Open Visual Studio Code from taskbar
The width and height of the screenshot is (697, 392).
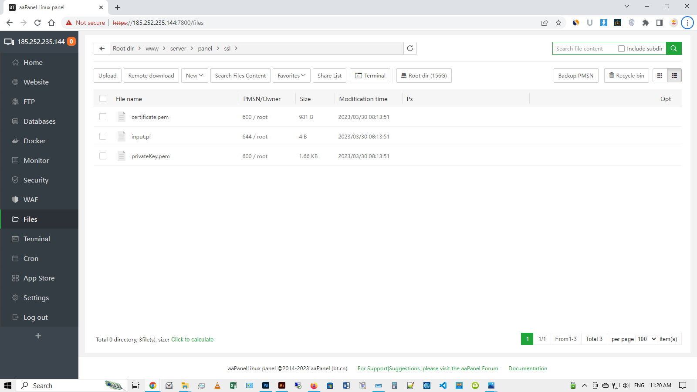coord(443,385)
